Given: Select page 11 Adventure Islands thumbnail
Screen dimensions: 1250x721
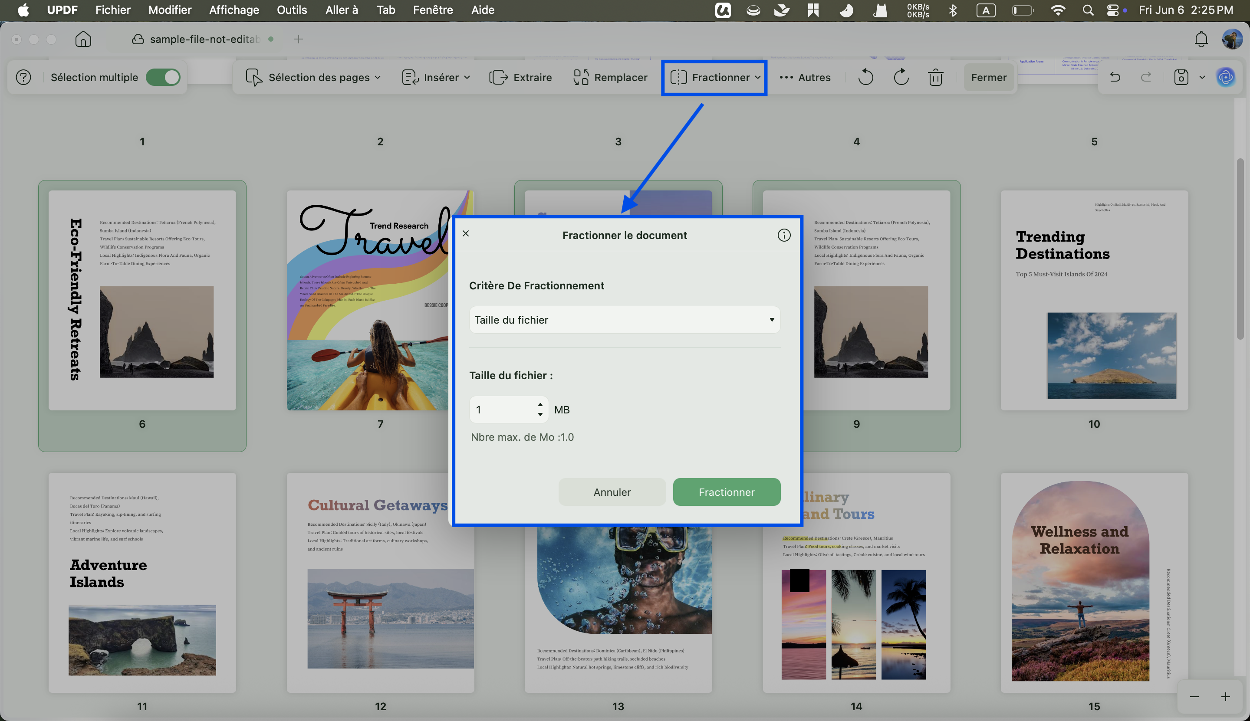Looking at the screenshot, I should pyautogui.click(x=142, y=582).
